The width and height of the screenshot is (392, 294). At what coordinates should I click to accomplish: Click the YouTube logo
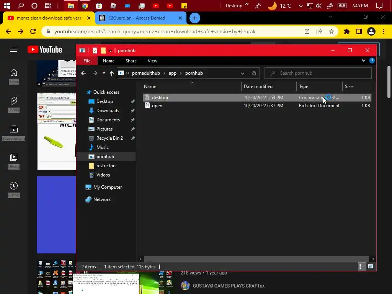[45, 49]
